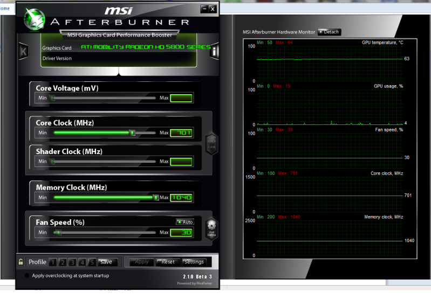Click the Fan speed graph

tap(330, 151)
